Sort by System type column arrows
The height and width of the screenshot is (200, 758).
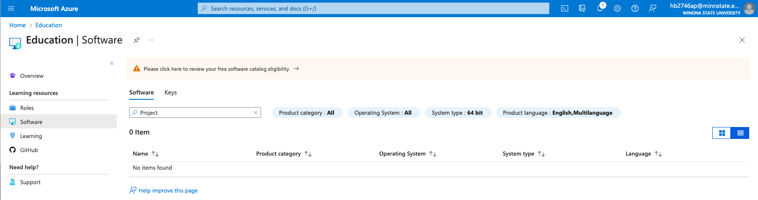click(x=541, y=154)
